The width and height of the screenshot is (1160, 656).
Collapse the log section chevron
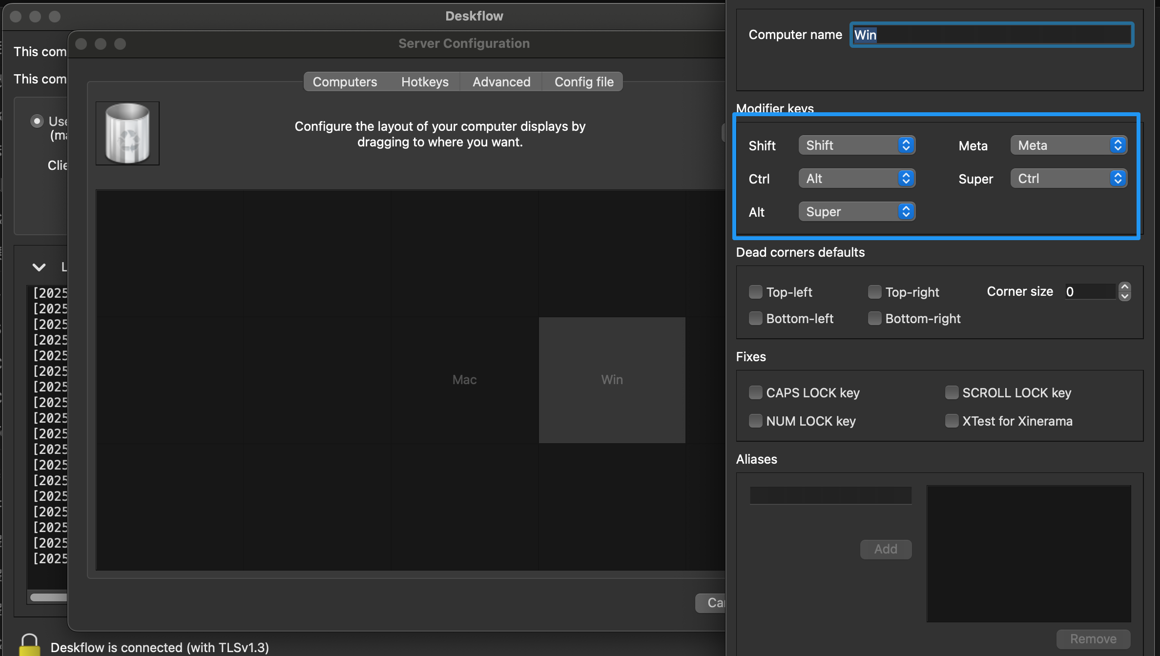click(x=39, y=267)
